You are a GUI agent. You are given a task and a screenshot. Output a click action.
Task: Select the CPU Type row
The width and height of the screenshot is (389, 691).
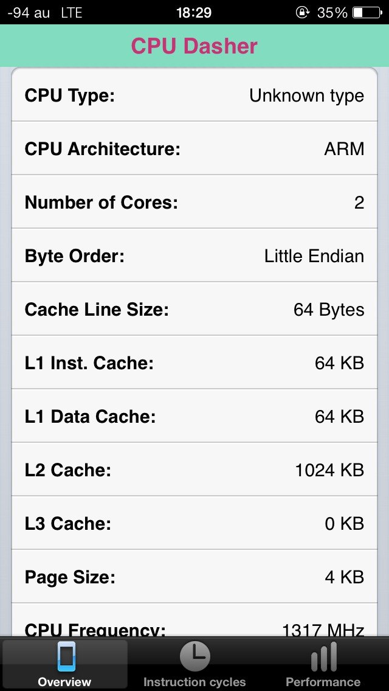(x=194, y=95)
